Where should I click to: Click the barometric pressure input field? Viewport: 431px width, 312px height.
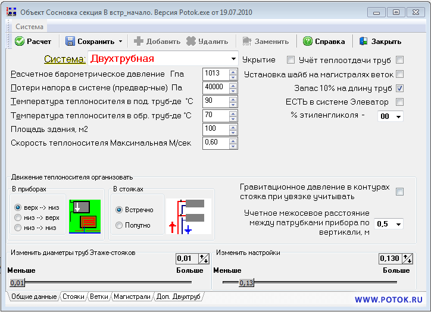[213, 74]
